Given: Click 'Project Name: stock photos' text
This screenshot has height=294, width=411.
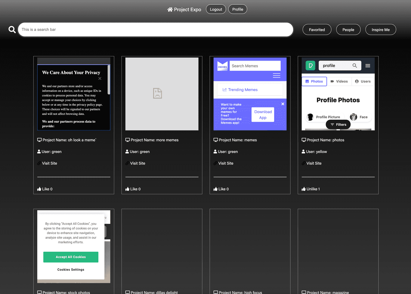Looking at the screenshot, I should coord(66,292).
